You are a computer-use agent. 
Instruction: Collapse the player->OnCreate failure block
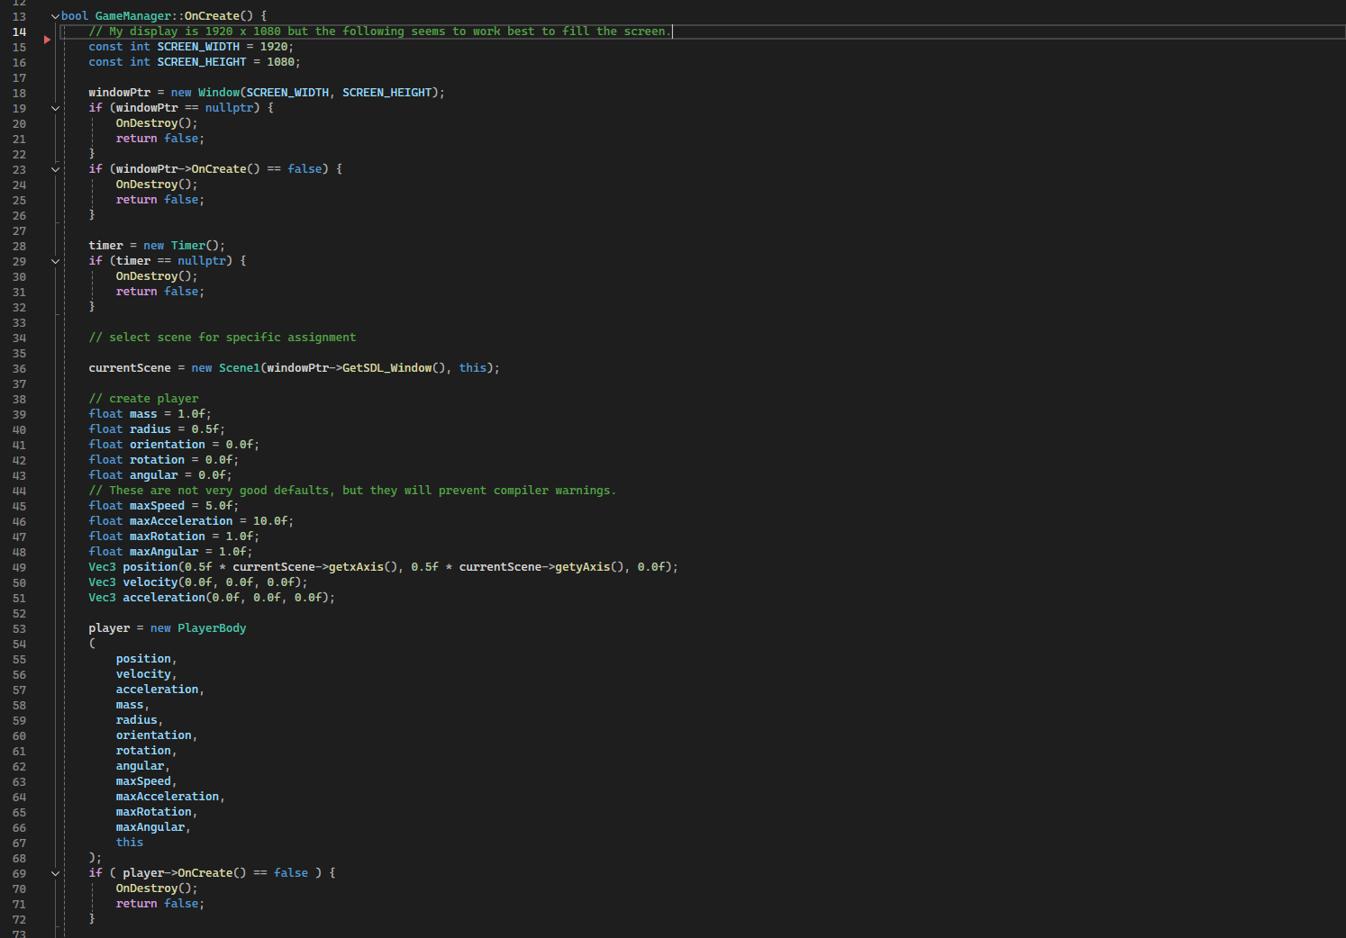(55, 873)
